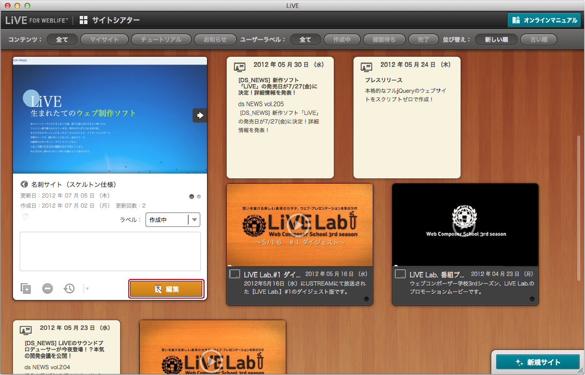Play the Web Composer School promo video
This screenshot has height=375, width=585.
click(x=465, y=225)
